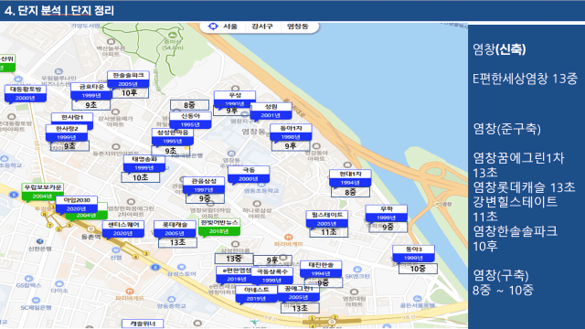Click the 11초 price box under 힐스테이트
The image size is (585, 329).
(329, 232)
